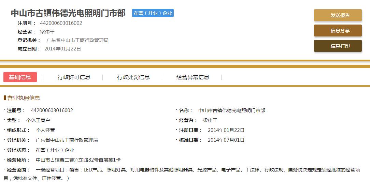The width and height of the screenshot is (370, 182).
Task: Click the 经营场所 address text
Action: [x=78, y=160]
